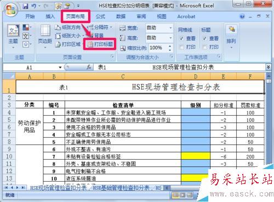Open theme colors option

pos(27,27)
